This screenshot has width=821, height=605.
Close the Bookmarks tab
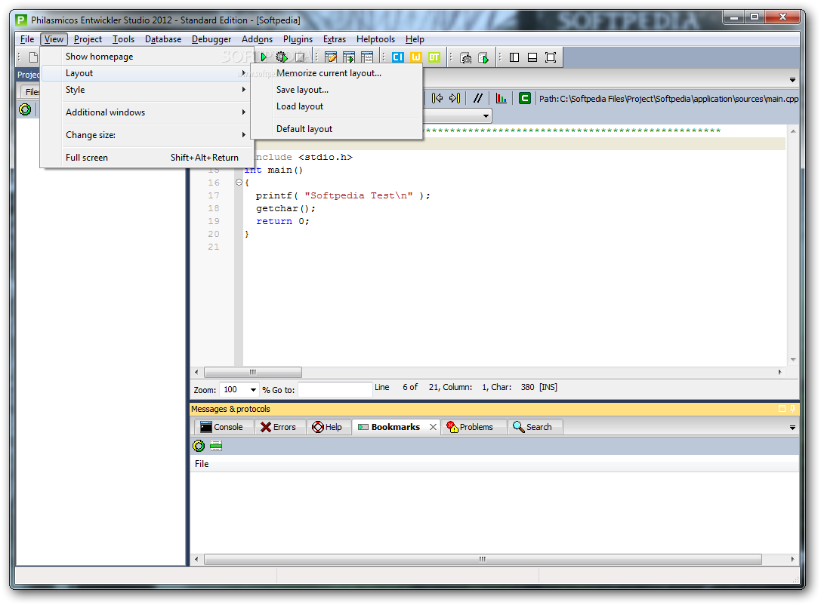pyautogui.click(x=433, y=427)
